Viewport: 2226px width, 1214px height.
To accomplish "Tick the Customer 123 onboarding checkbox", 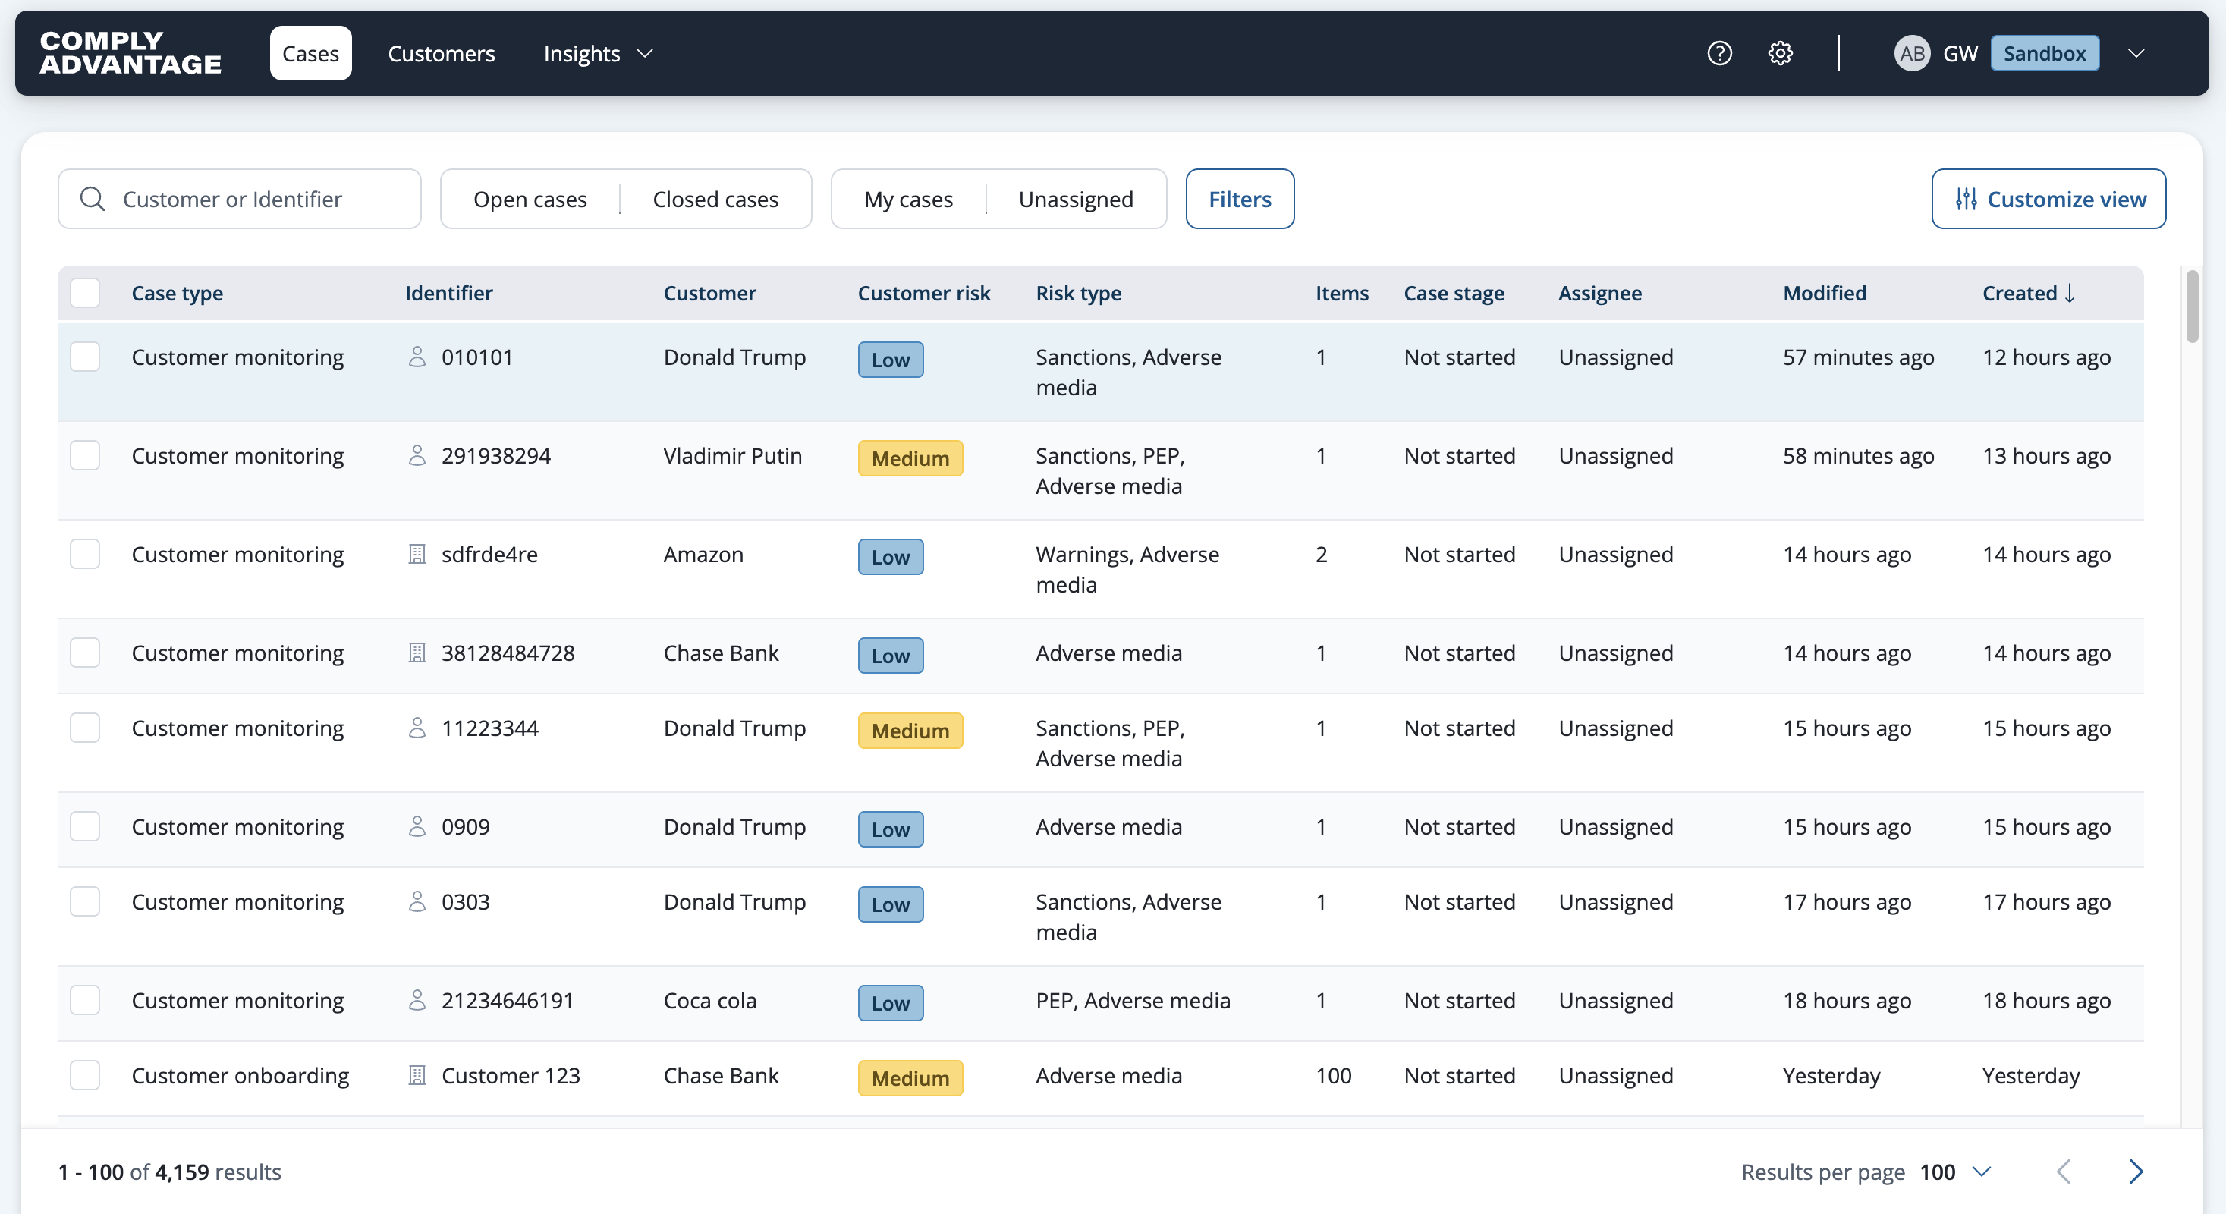I will point(85,1075).
